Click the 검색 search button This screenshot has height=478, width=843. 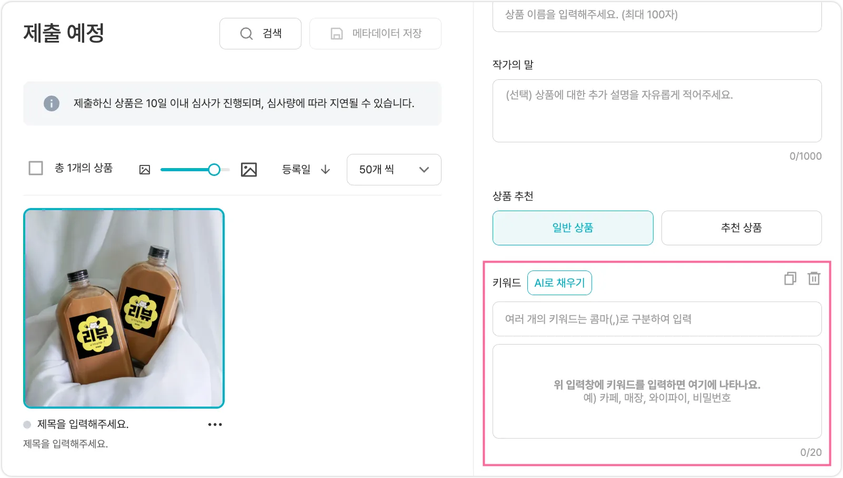coord(260,34)
